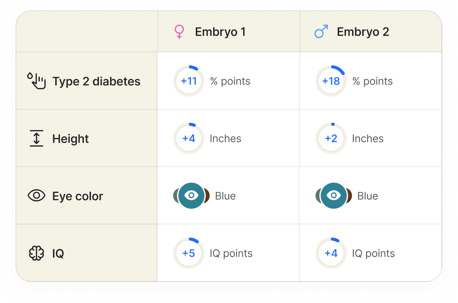
Task: Click Embryo 2 diabetes +18 ring
Action: pyautogui.click(x=331, y=81)
